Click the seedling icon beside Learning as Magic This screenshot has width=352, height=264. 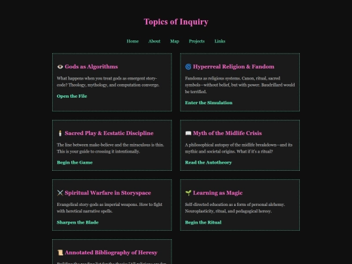tap(188, 193)
